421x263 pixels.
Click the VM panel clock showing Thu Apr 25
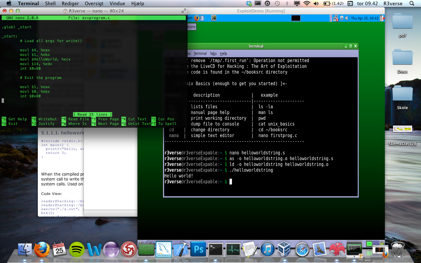[x=364, y=18]
